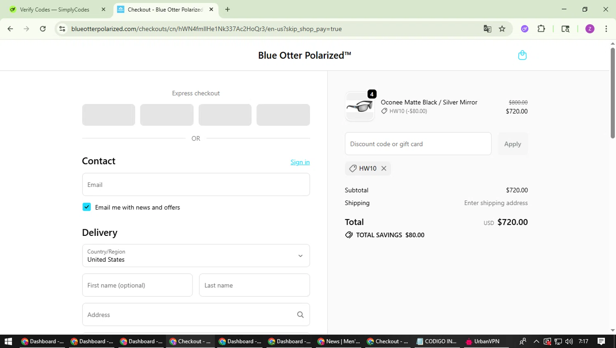Open the Chrome profile avatar Z
This screenshot has width=616, height=348.
(590, 29)
